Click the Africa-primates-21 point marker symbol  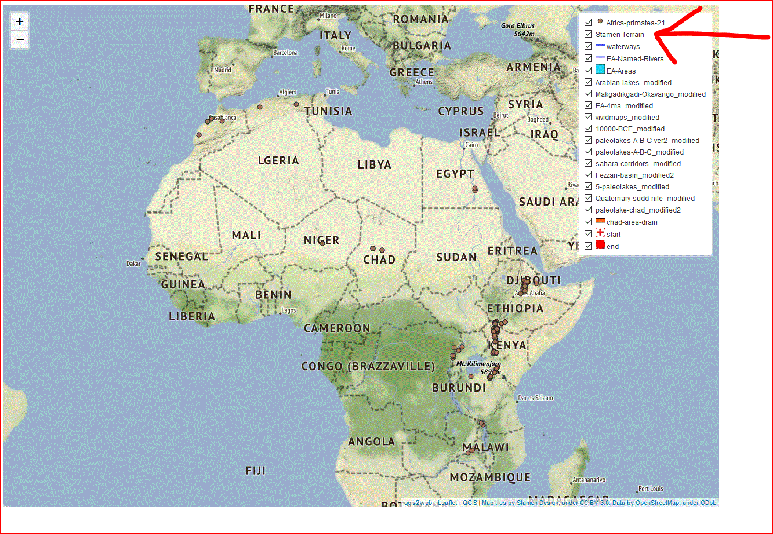tap(599, 23)
